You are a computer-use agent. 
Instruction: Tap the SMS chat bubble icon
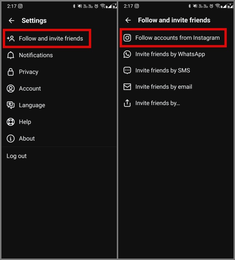pos(127,70)
